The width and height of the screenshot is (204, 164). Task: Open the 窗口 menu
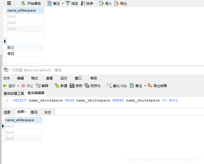click(78, 78)
